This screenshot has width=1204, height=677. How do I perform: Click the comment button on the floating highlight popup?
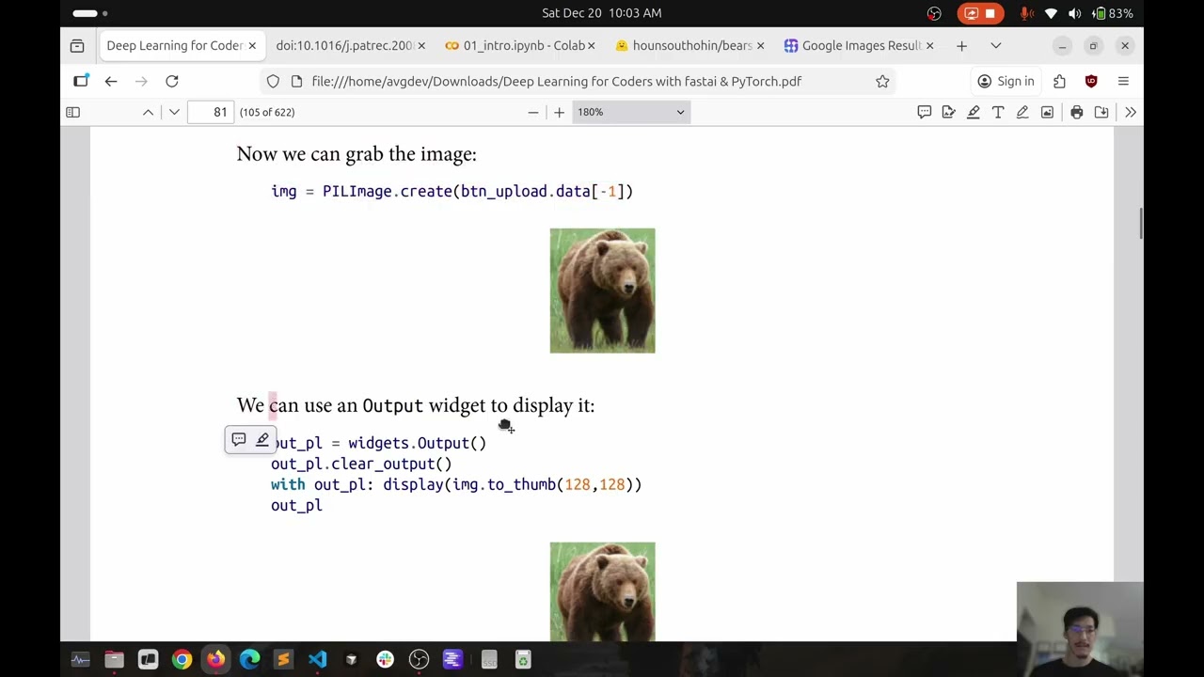coord(239,439)
